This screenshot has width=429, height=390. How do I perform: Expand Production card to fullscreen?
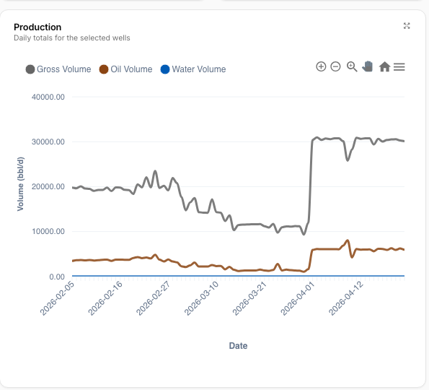[407, 26]
